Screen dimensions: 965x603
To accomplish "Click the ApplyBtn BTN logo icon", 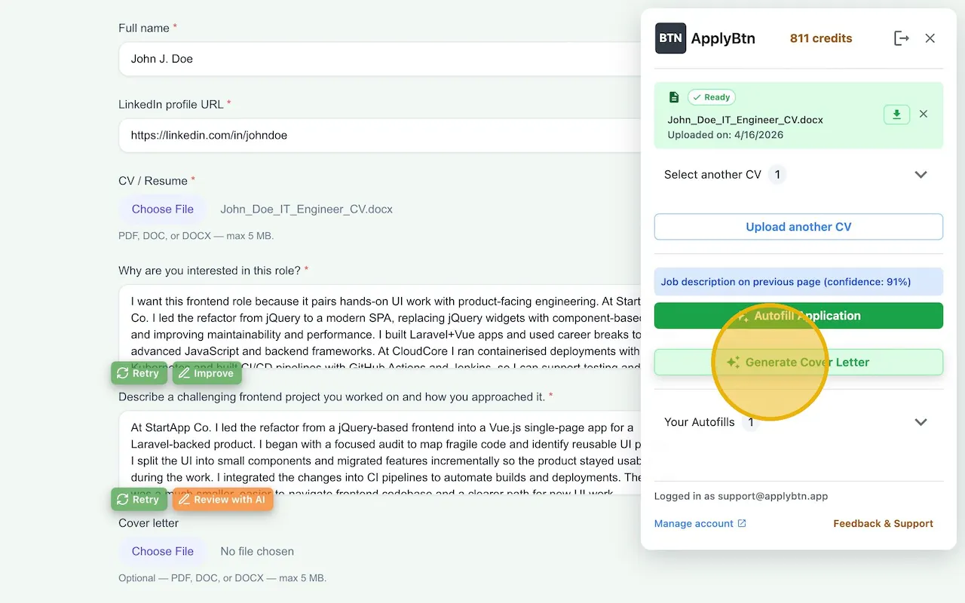I will [x=670, y=38].
